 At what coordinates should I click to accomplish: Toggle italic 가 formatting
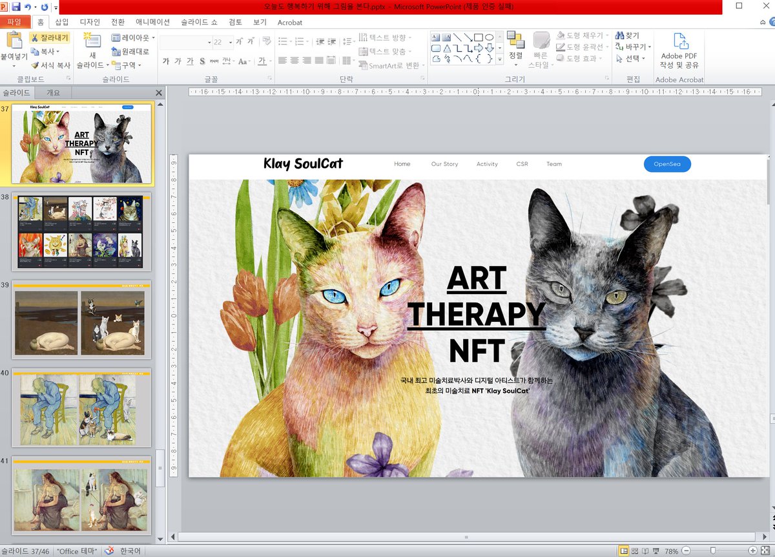178,61
